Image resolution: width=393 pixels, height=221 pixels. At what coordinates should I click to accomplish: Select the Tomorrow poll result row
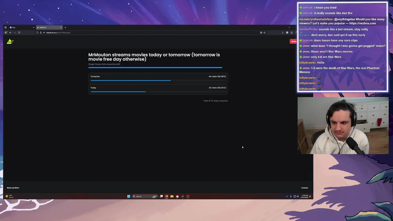(158, 78)
